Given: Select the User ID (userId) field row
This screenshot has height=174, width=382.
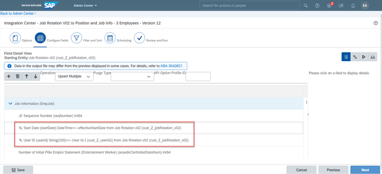Looking at the screenshot, I should [154, 140].
